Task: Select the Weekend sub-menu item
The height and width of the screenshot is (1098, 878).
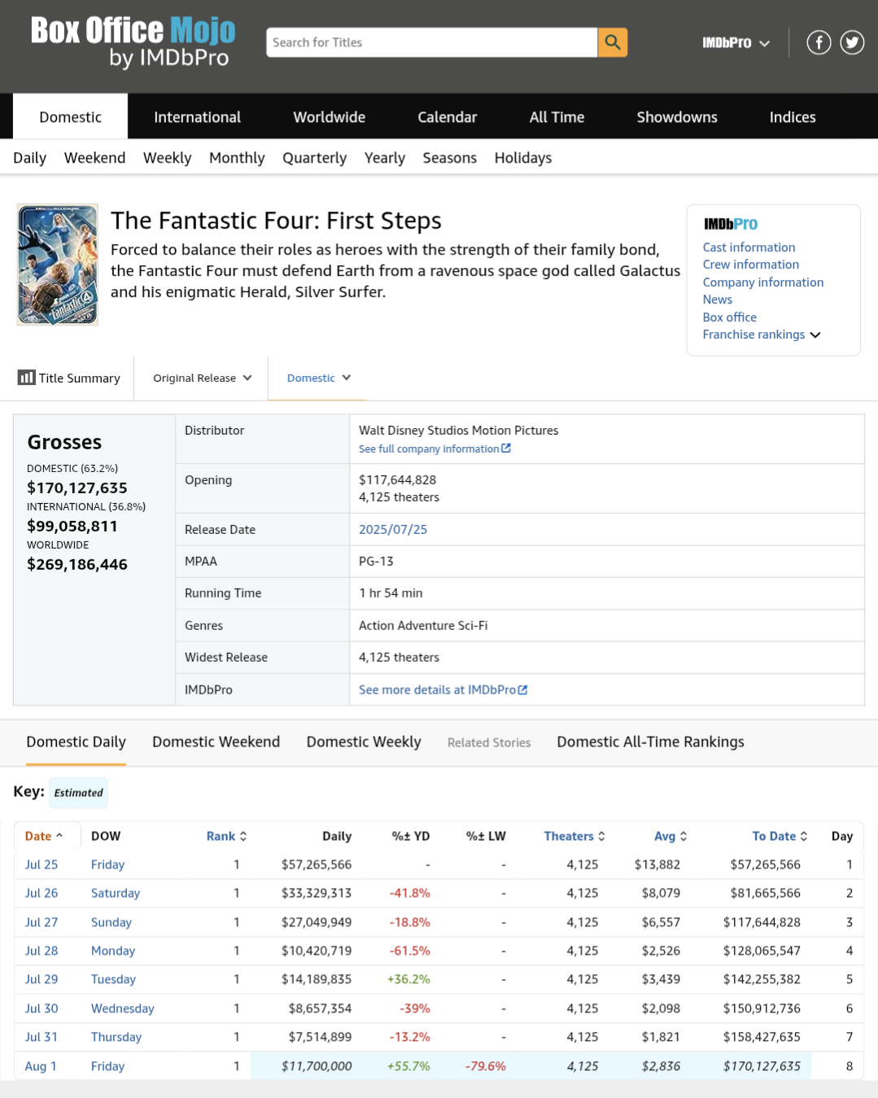Action: click(x=95, y=158)
